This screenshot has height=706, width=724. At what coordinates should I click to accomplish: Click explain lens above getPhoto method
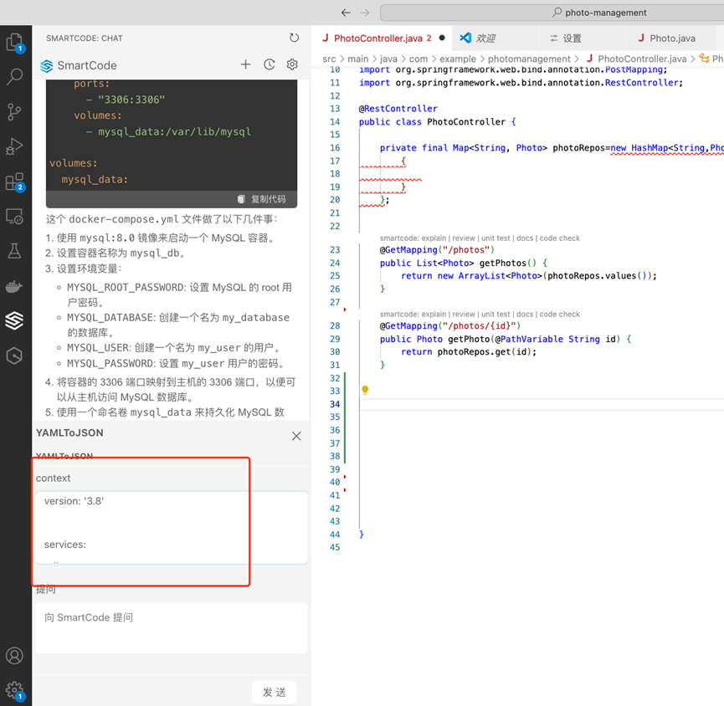pyautogui.click(x=434, y=315)
